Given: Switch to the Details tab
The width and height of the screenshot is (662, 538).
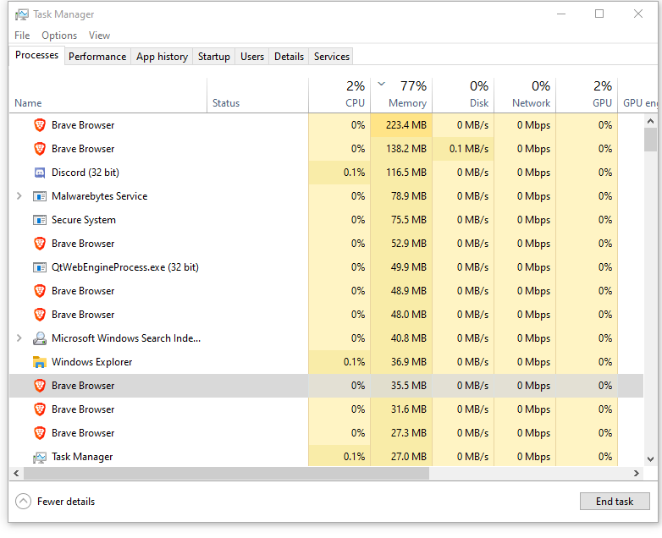Looking at the screenshot, I should [x=289, y=57].
